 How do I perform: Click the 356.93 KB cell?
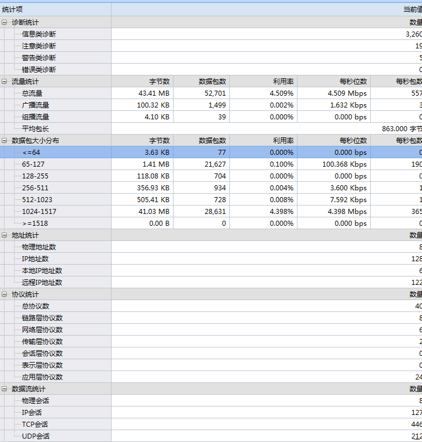click(143, 188)
